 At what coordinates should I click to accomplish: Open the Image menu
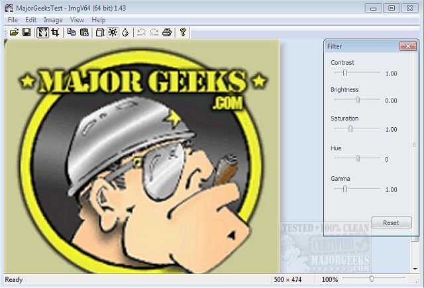coord(53,20)
